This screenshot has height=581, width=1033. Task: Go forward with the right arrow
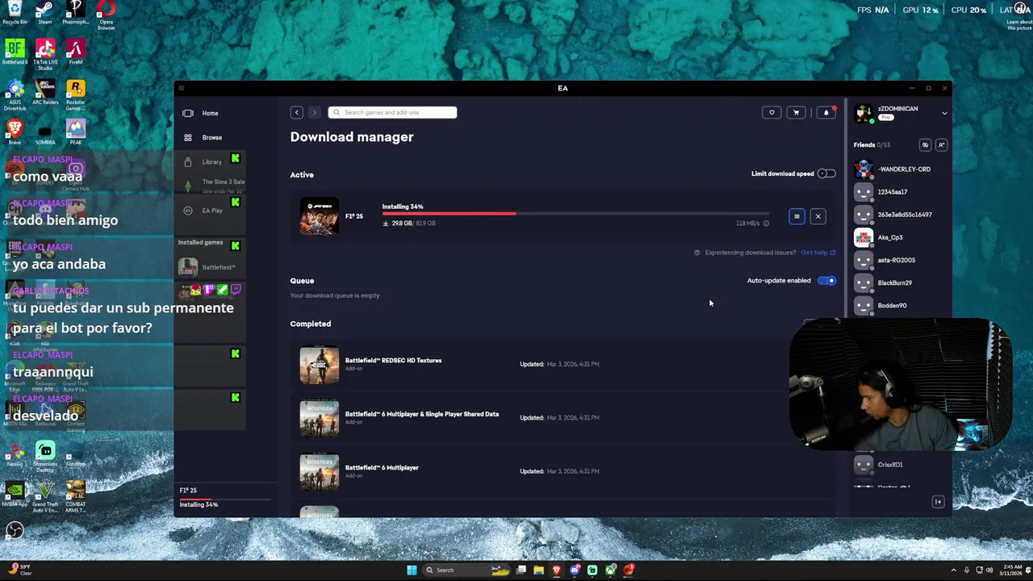click(x=314, y=113)
